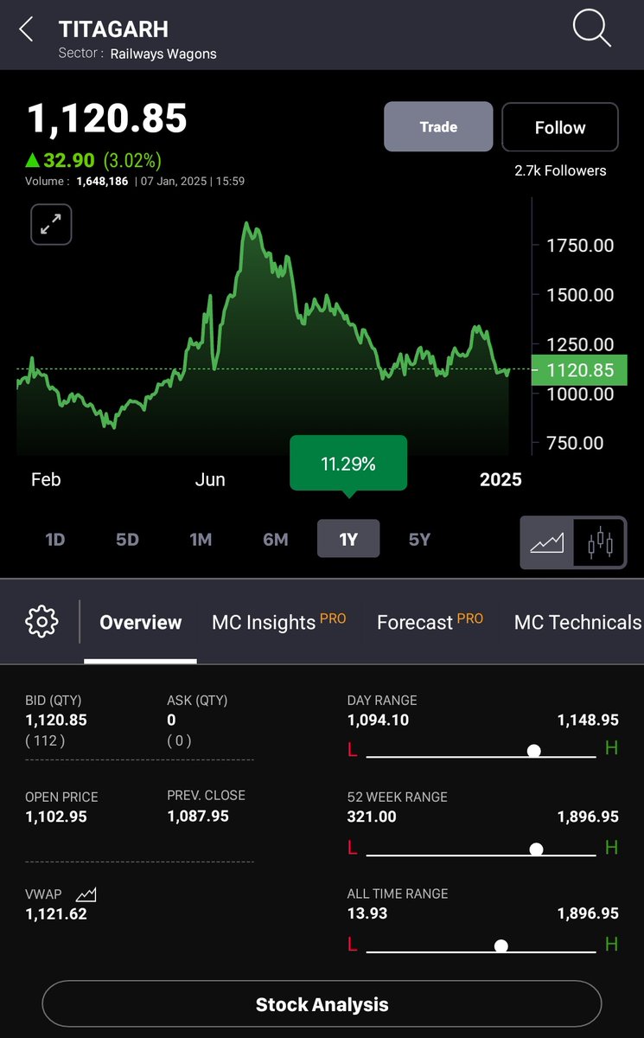Click the open price 1,102.95 value
644x1038 pixels.
pos(56,817)
